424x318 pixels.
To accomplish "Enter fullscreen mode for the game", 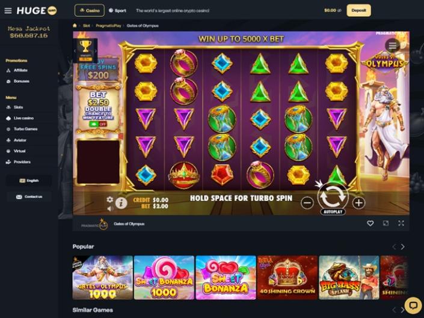I will coord(401,223).
